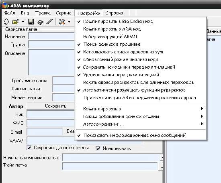Expand the Компилировать в submenu
Image resolution: width=221 pixels, height=183 pixels.
point(141,109)
